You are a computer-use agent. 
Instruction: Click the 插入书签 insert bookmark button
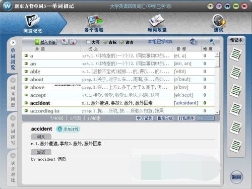tap(46, 42)
